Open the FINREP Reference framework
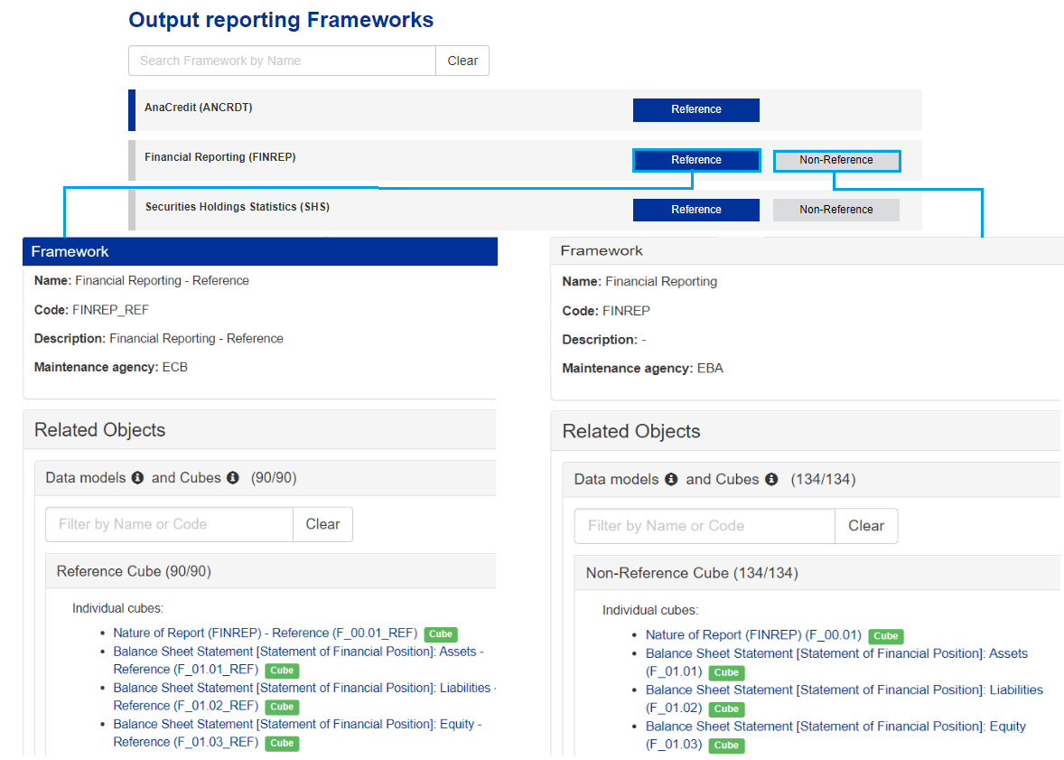This screenshot has height=760, width=1064. pos(695,160)
